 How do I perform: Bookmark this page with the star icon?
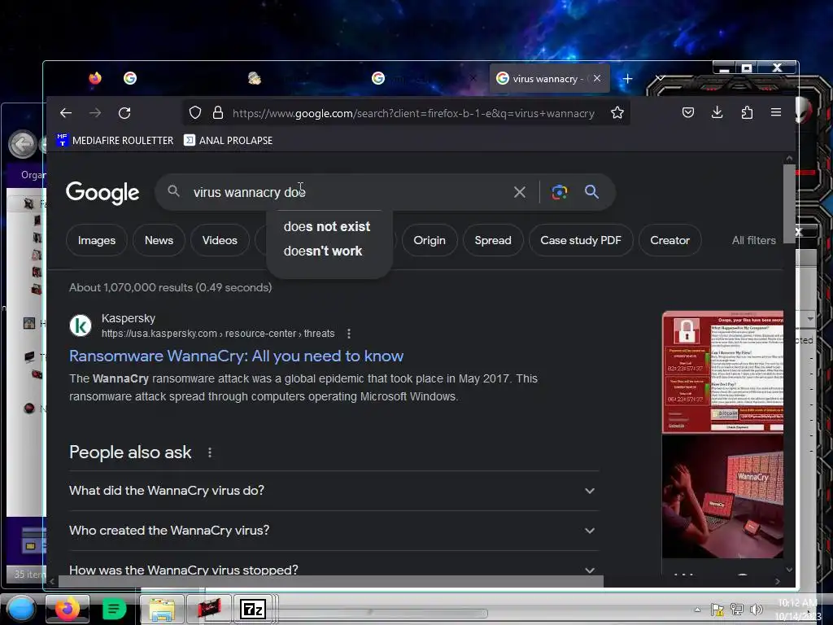[x=617, y=112]
